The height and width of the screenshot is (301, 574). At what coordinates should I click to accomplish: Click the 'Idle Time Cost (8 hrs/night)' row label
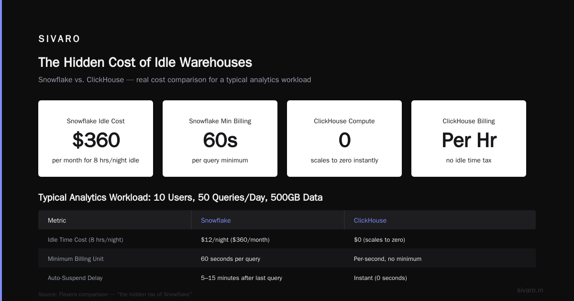(86, 240)
